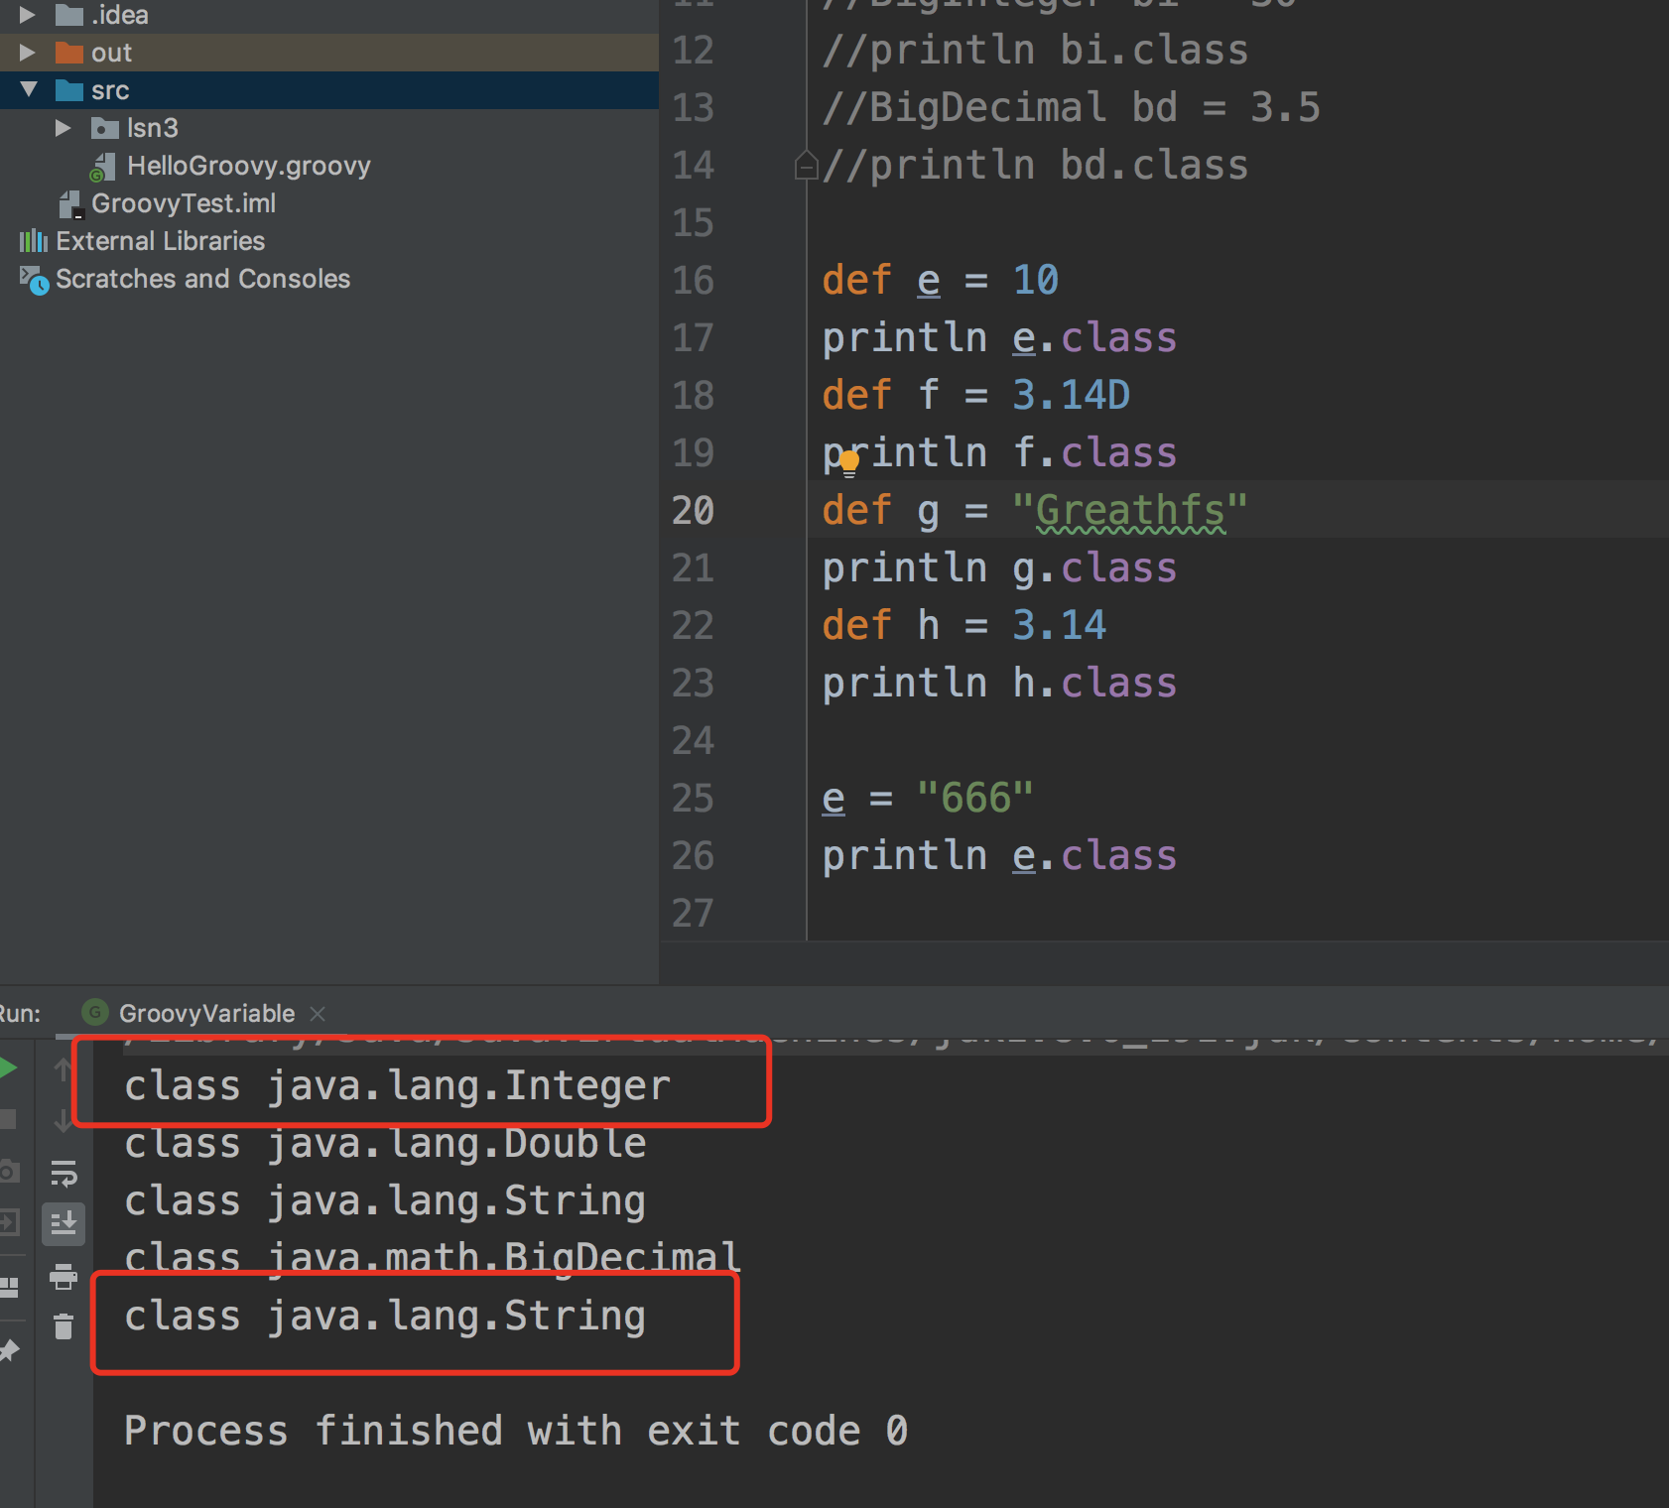Collapse the src folder arrow

[x=28, y=90]
